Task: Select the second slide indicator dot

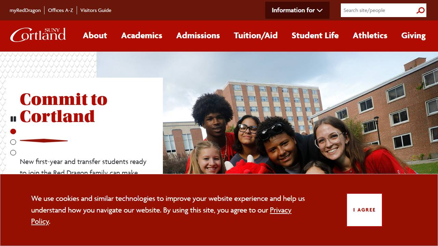Action: coord(13,142)
